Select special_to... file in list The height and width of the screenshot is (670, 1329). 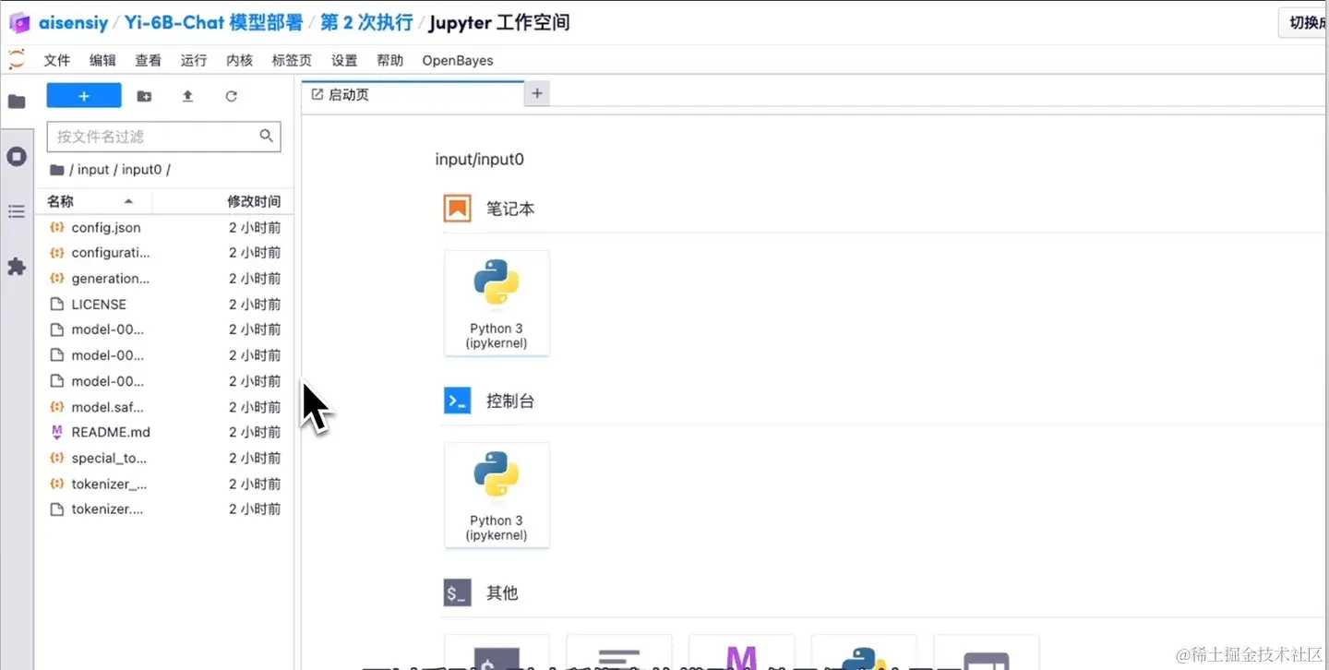tap(164, 458)
